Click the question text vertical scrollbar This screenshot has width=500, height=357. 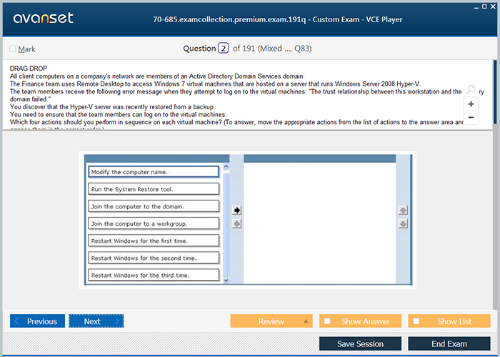pyautogui.click(x=495, y=92)
